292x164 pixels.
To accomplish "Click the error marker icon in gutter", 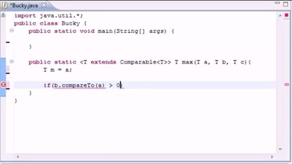I will (4, 85).
